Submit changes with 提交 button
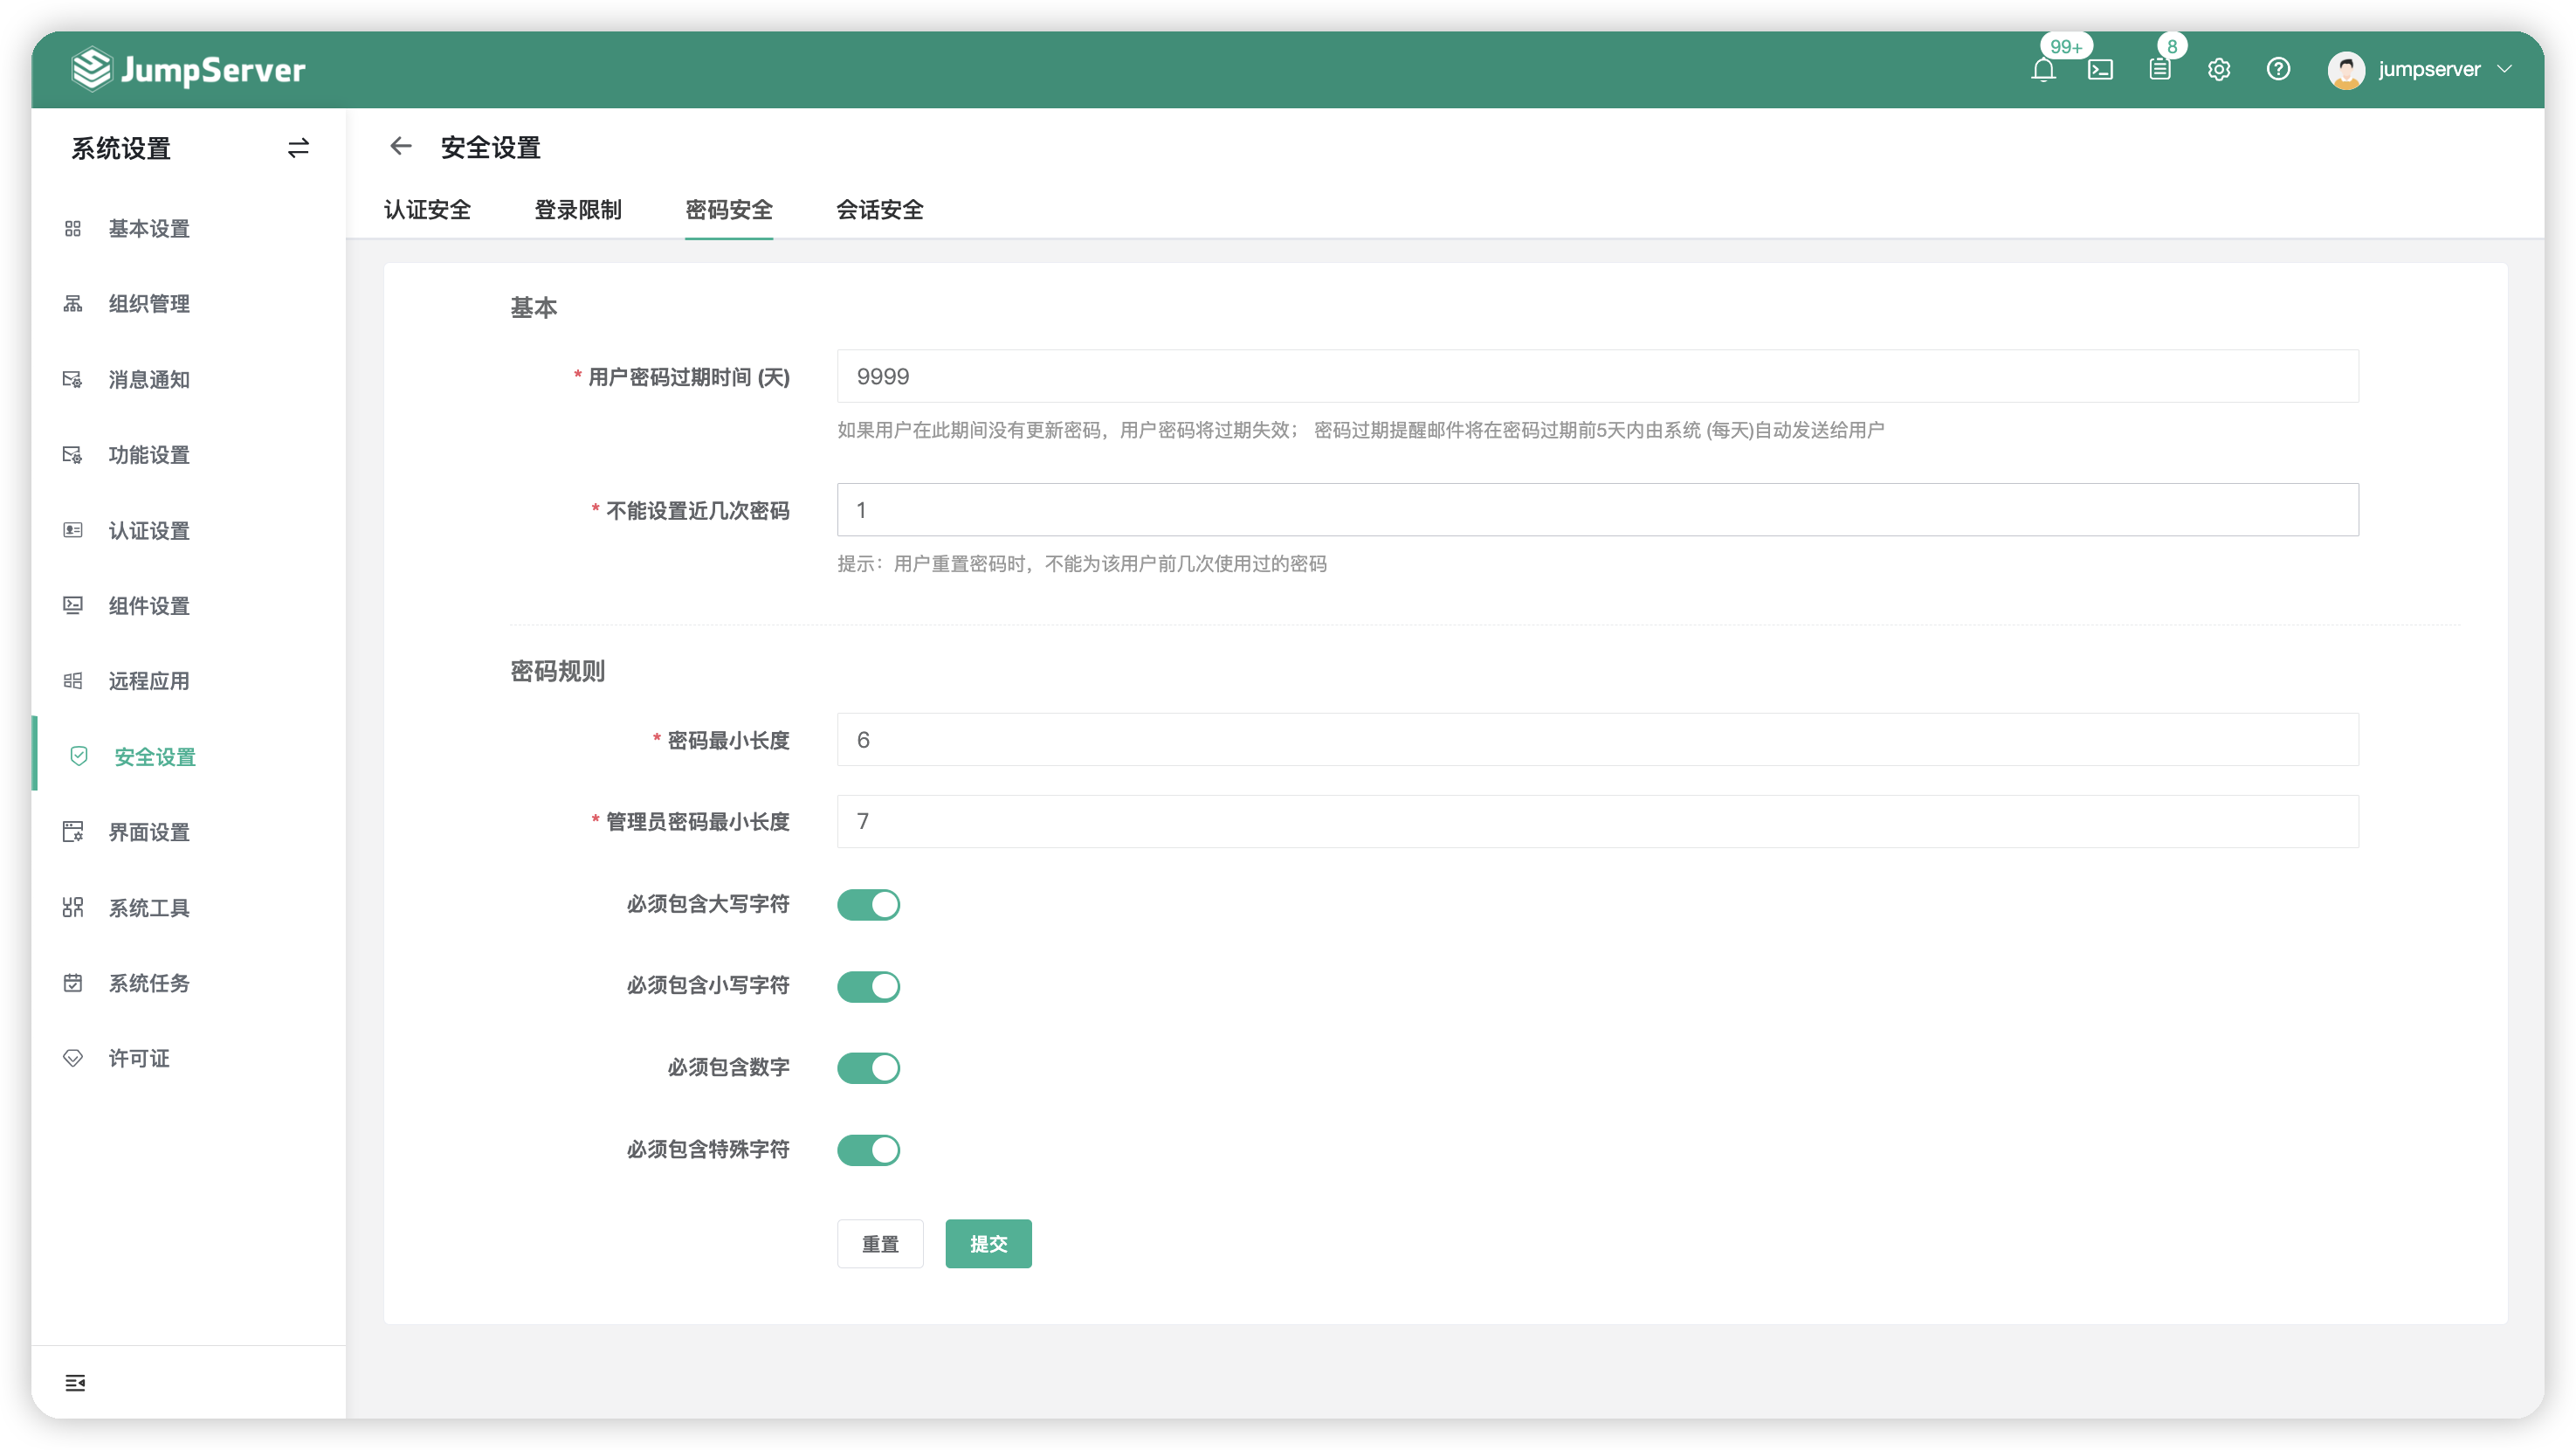Image resolution: width=2576 pixels, height=1450 pixels. 988,1243
